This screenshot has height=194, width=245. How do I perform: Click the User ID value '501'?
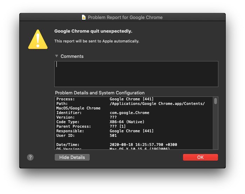tap(113, 135)
